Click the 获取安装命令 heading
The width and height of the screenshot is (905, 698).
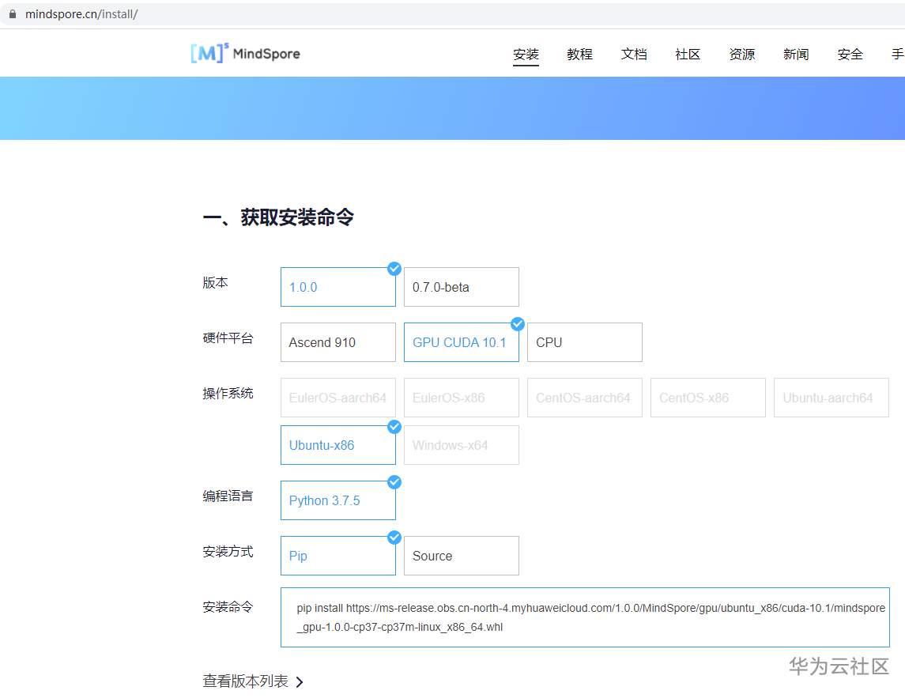[x=278, y=217]
